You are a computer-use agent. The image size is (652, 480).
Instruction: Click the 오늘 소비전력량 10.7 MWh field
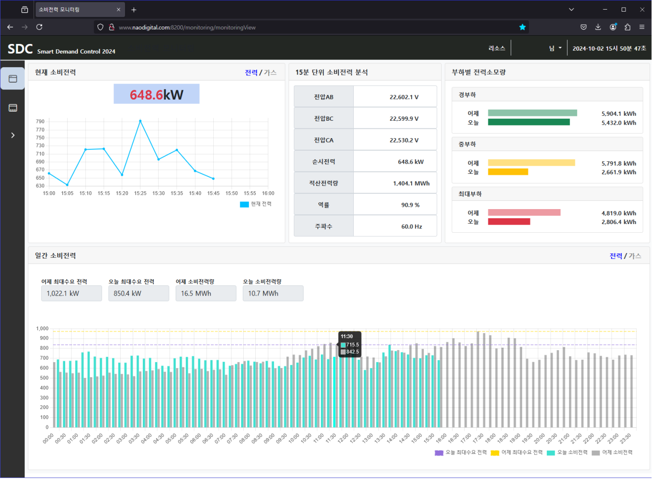pos(273,294)
